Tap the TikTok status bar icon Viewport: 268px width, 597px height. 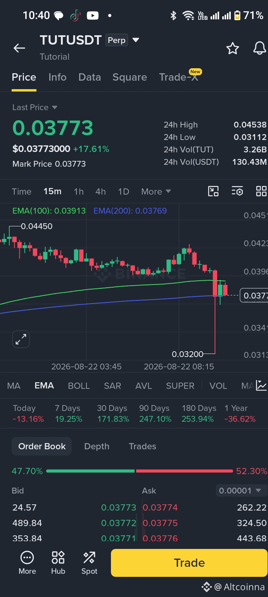[76, 16]
